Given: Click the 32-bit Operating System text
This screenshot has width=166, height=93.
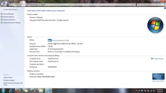Looking at the screenshot, I should tap(56, 49).
